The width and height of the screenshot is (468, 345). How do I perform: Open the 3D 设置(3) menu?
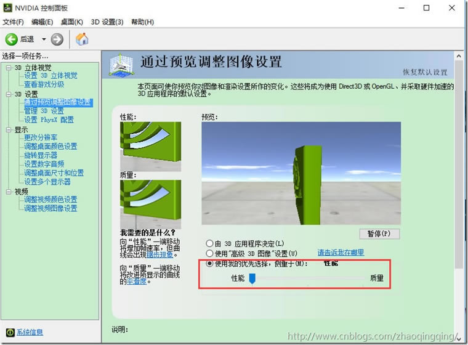[107, 22]
